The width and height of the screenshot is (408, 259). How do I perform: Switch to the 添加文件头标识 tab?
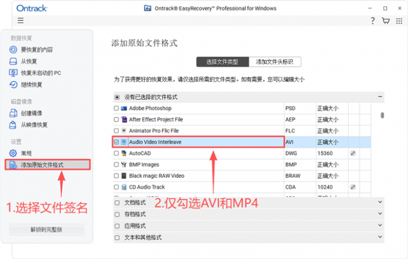275,62
